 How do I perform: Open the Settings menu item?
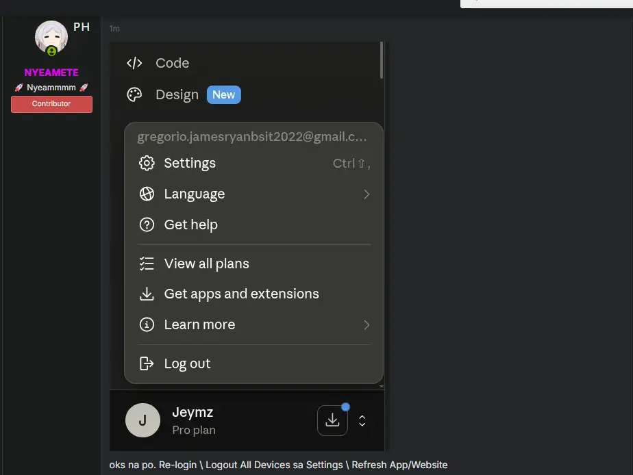(254, 164)
